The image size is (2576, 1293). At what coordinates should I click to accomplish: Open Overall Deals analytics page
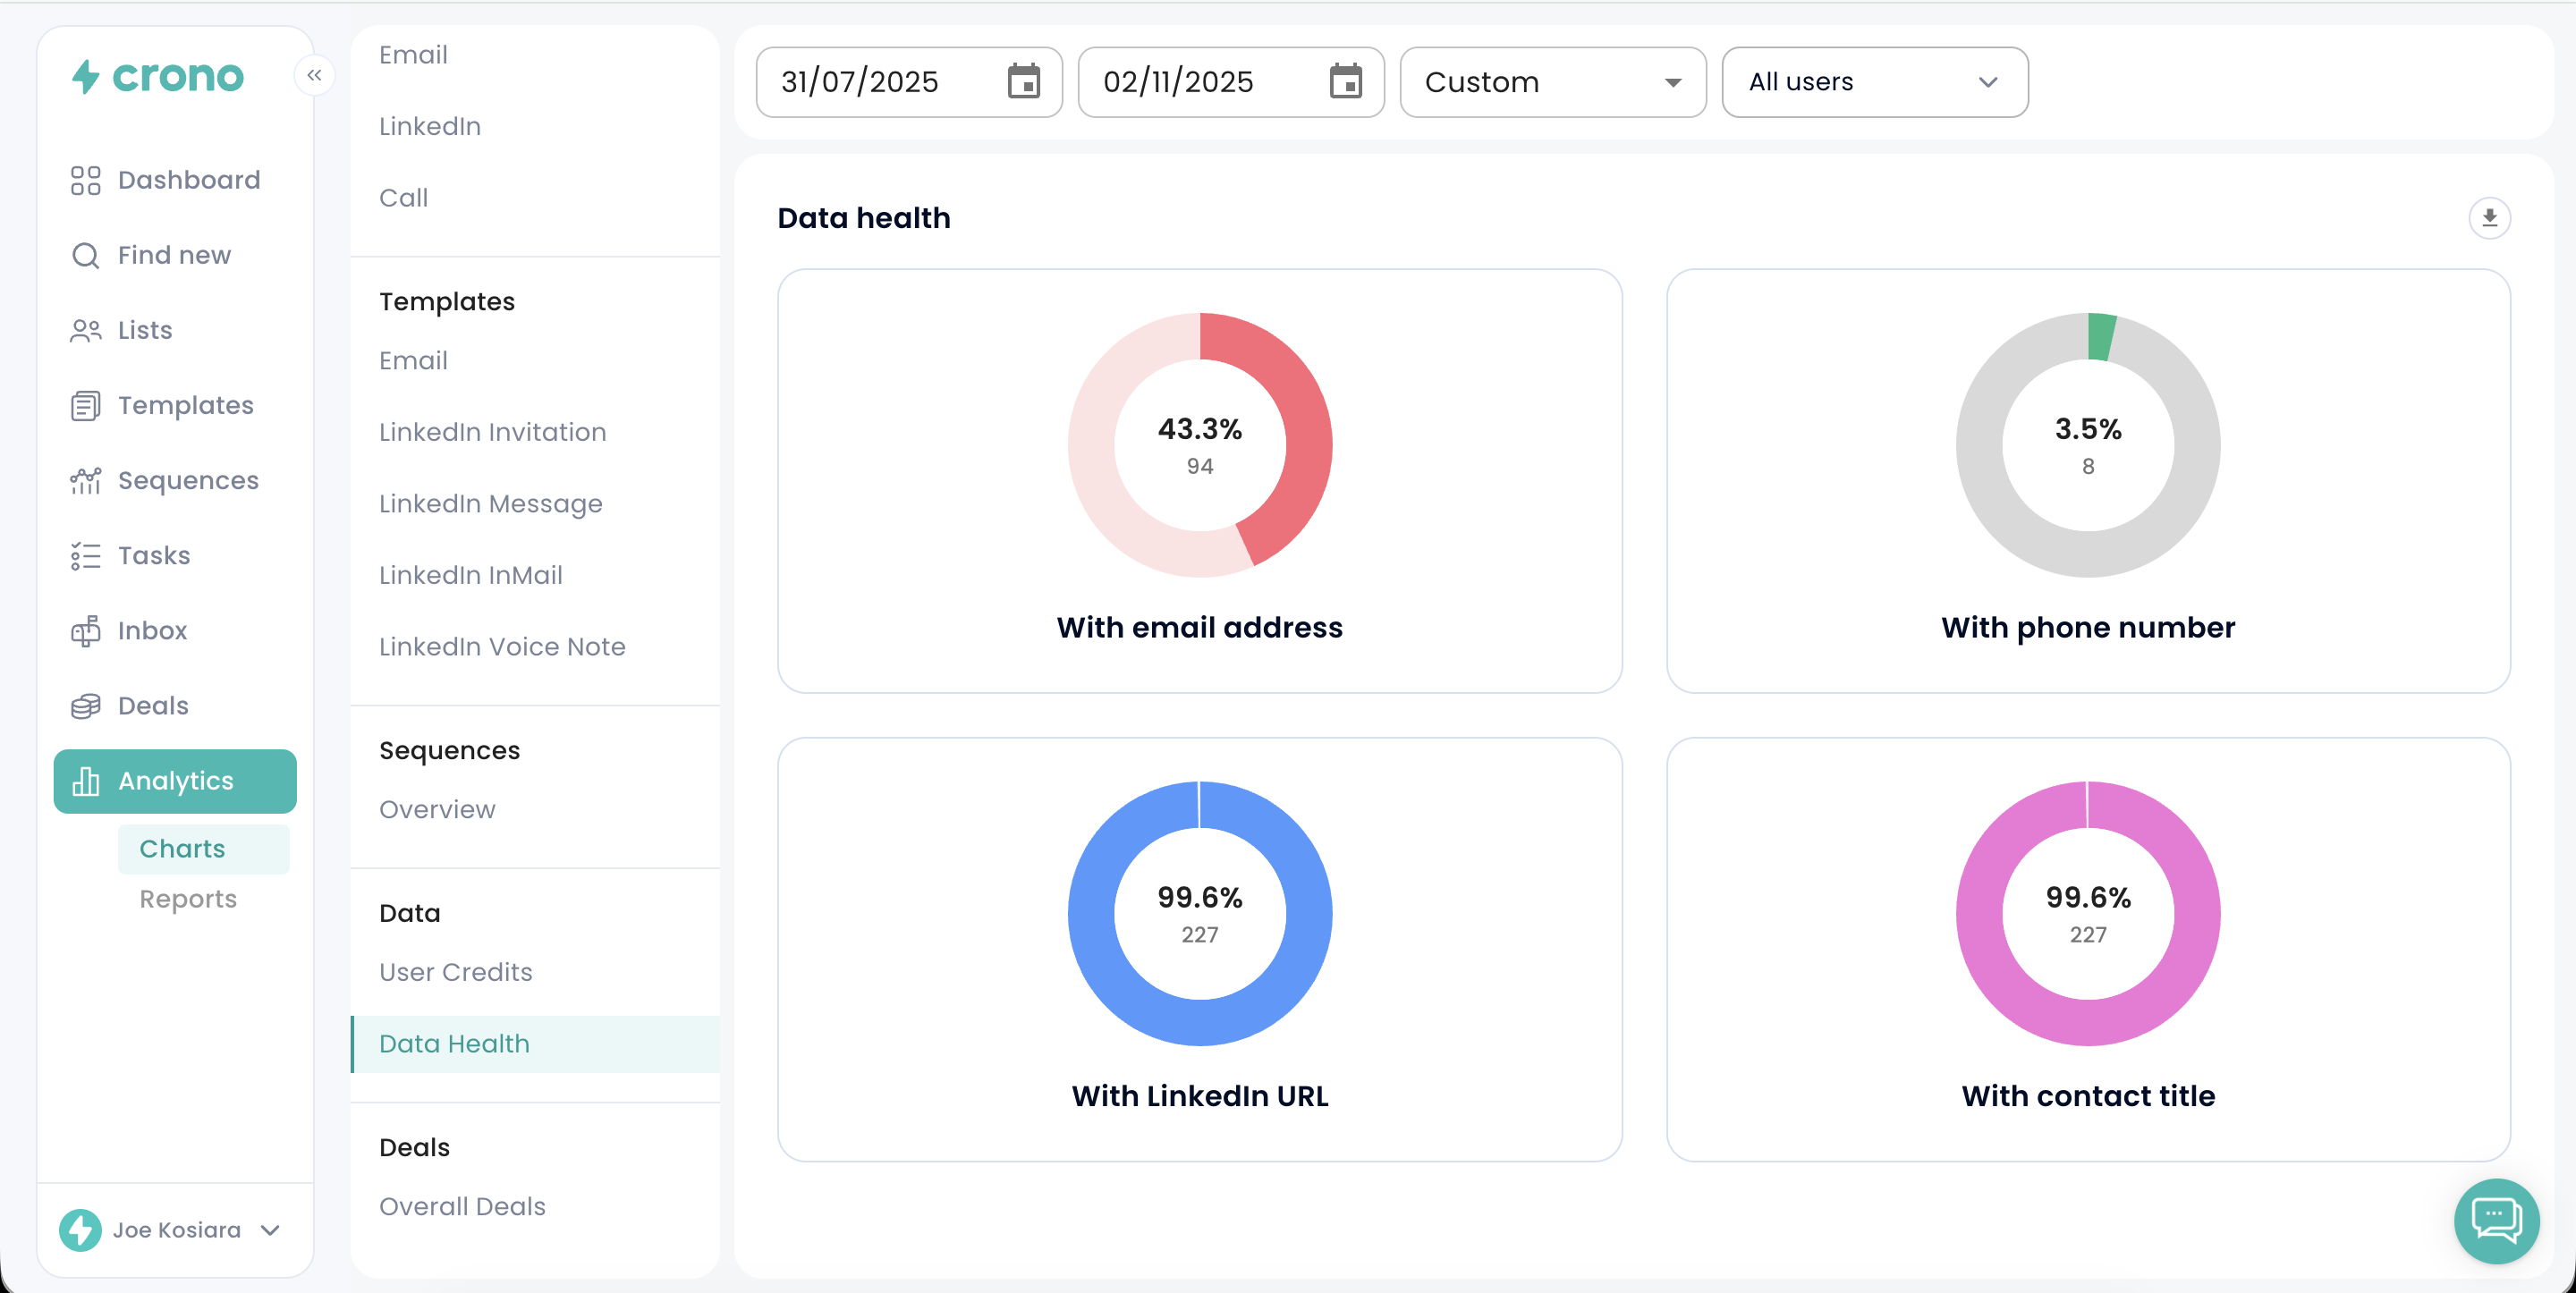(x=462, y=1206)
